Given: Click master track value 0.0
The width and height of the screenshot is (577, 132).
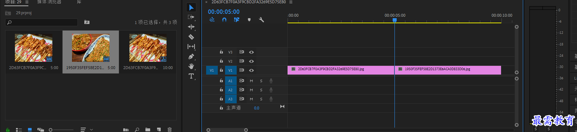Looking at the screenshot, I should (x=257, y=108).
